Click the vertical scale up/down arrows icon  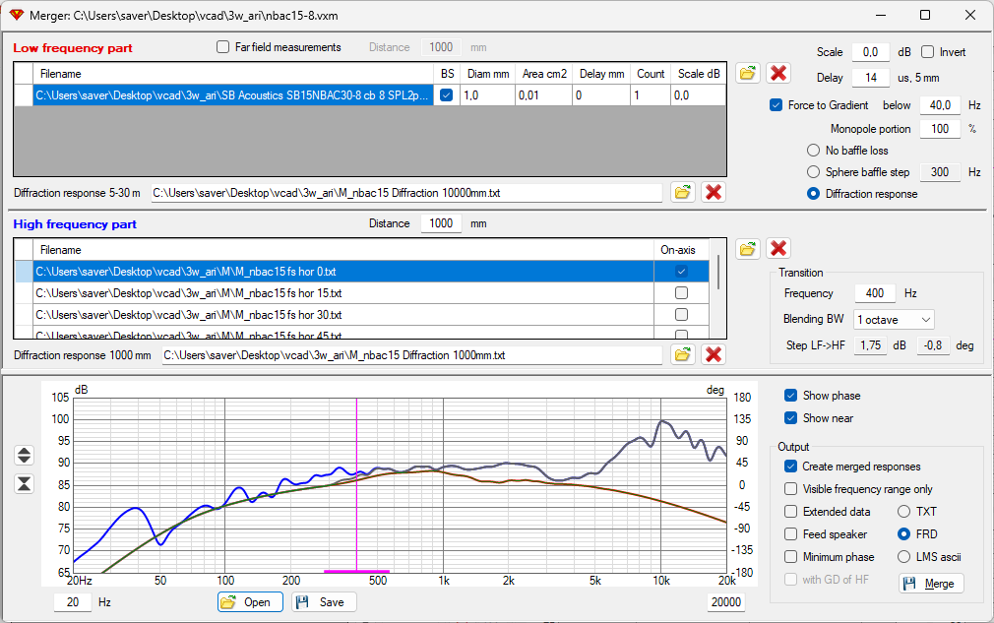(x=24, y=455)
